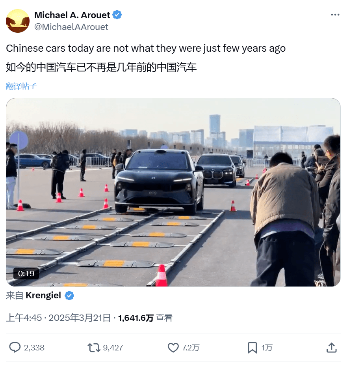This screenshot has width=349, height=367.
Task: Open the 上午4:45 · 2025年3月21日 timestamp
Action: 58,318
